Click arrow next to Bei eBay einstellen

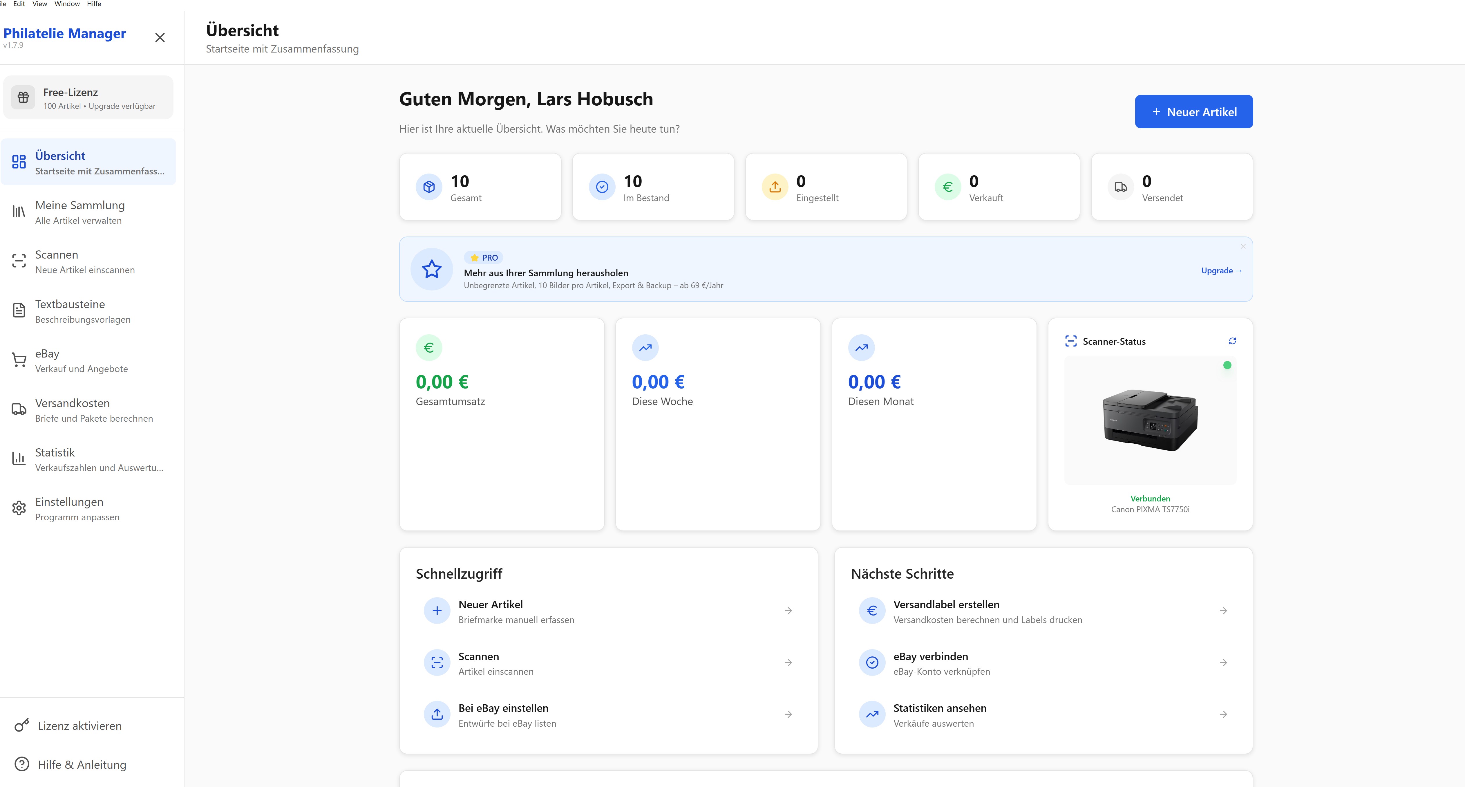788,715
